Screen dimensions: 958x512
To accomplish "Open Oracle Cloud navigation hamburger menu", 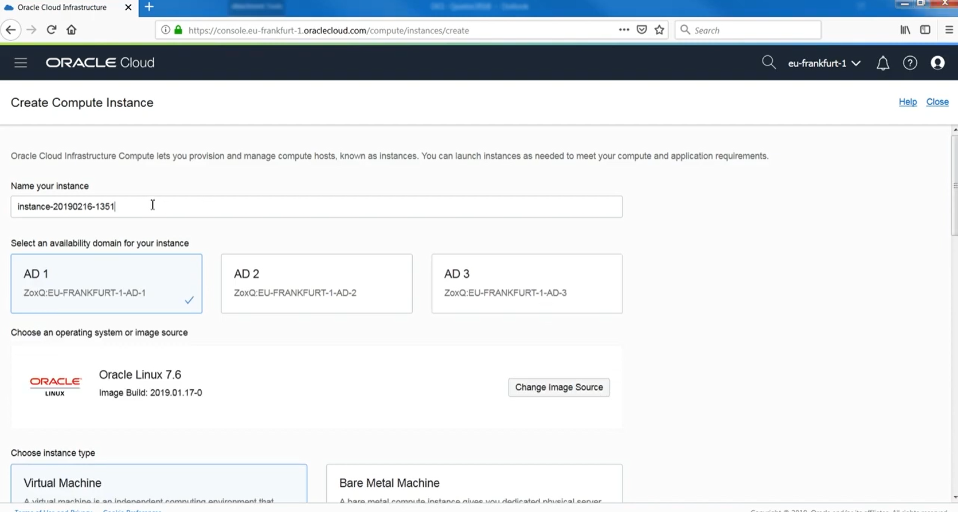I will (x=21, y=62).
